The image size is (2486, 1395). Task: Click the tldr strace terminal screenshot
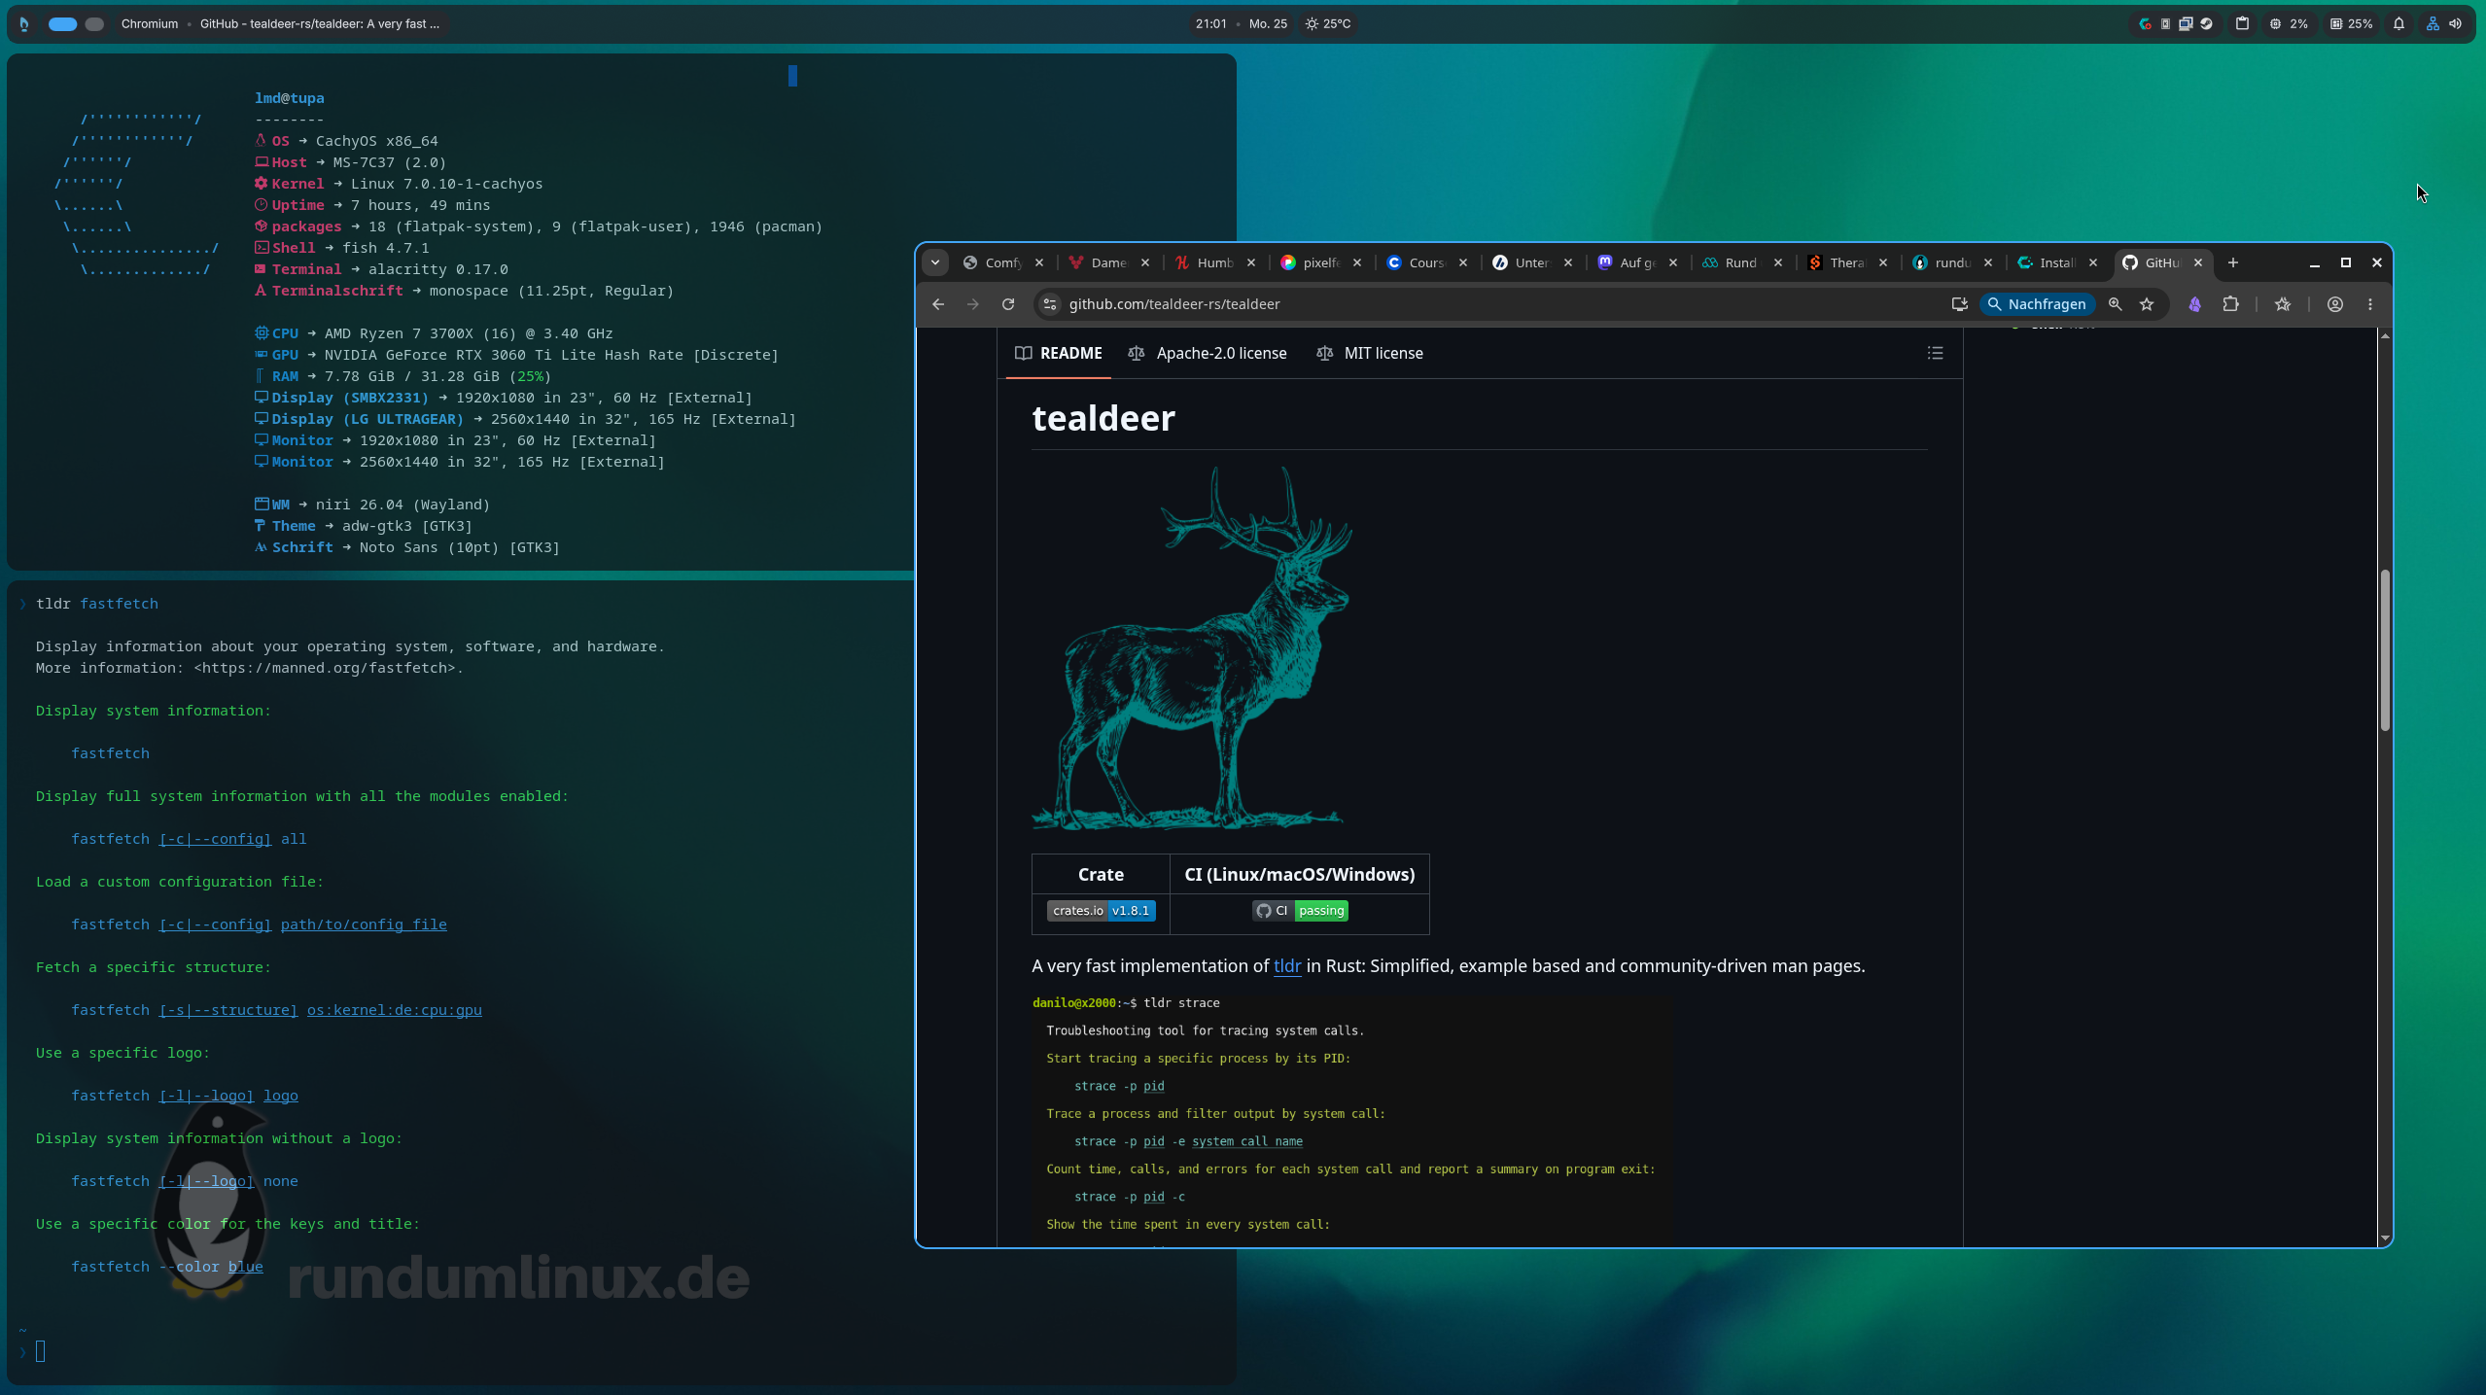(1351, 1120)
